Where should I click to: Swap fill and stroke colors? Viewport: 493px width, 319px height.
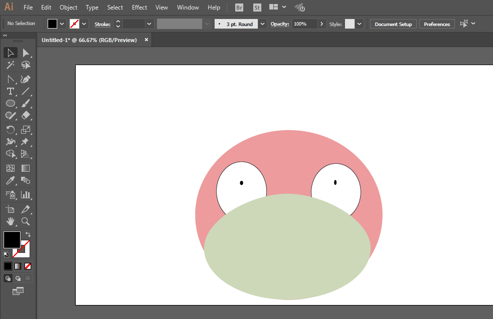(28, 234)
